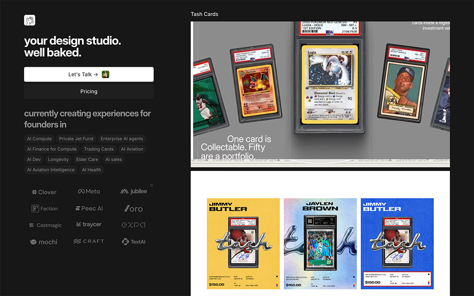Click the TextAI logo

click(134, 242)
